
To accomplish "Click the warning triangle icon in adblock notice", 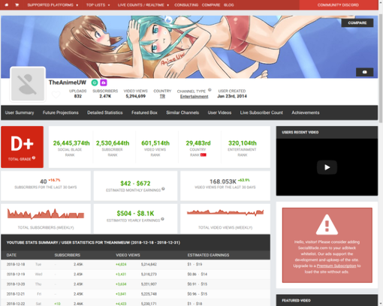I will coord(327,224).
